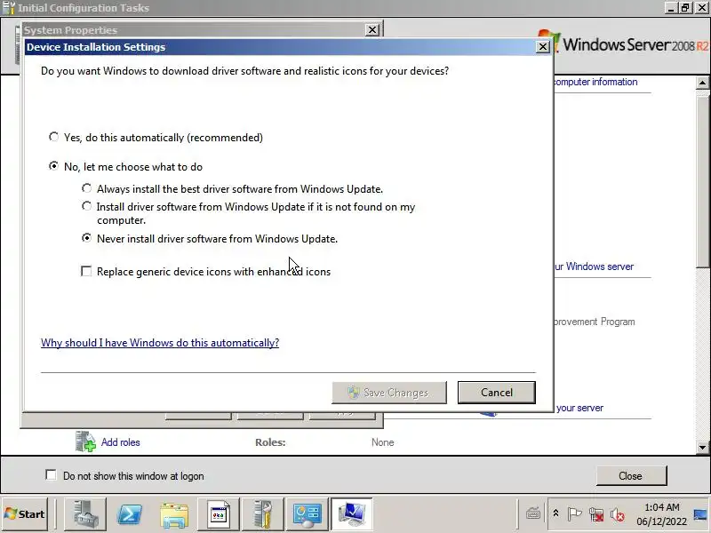This screenshot has height=533, width=711.
Task: Click Close in Initial Configuration Tasks window
Action: tap(631, 476)
